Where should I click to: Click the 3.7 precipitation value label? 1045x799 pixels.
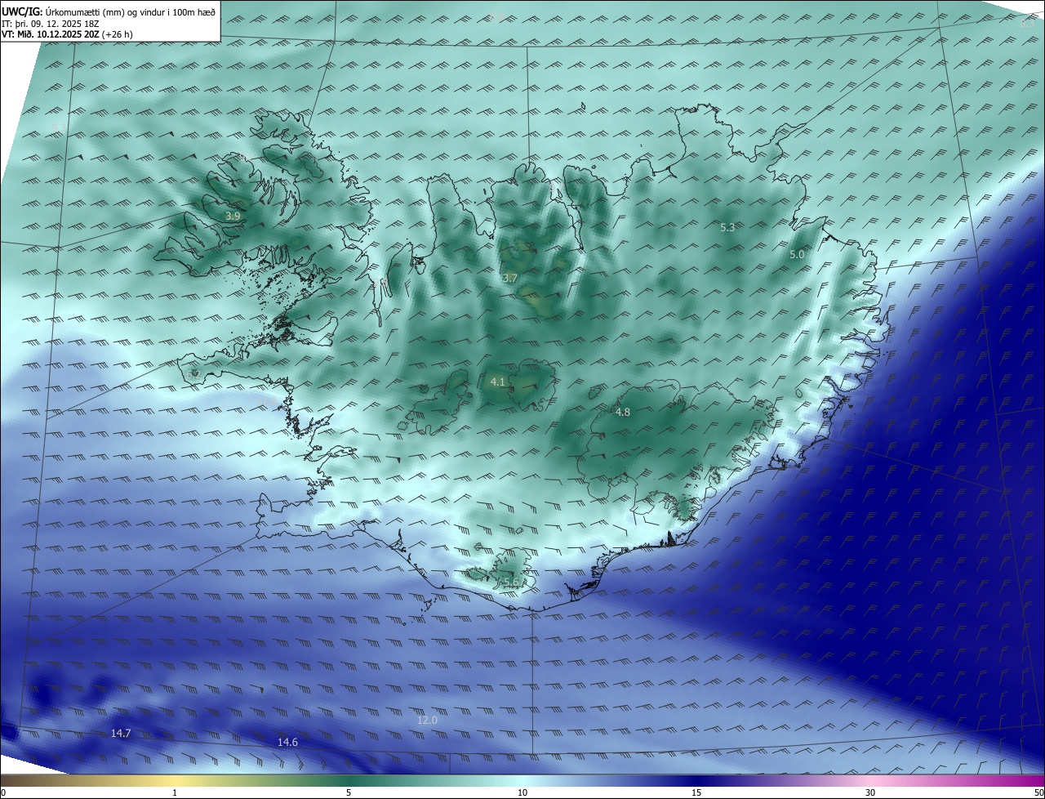(x=510, y=279)
